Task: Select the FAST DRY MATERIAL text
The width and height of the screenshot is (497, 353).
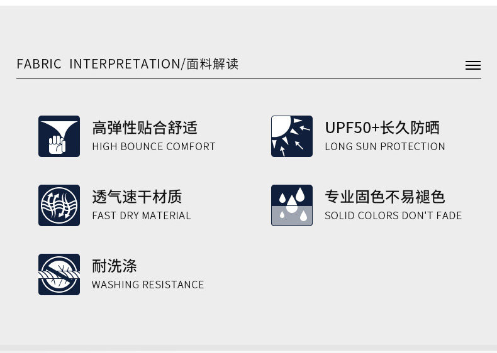Action: coord(141,215)
